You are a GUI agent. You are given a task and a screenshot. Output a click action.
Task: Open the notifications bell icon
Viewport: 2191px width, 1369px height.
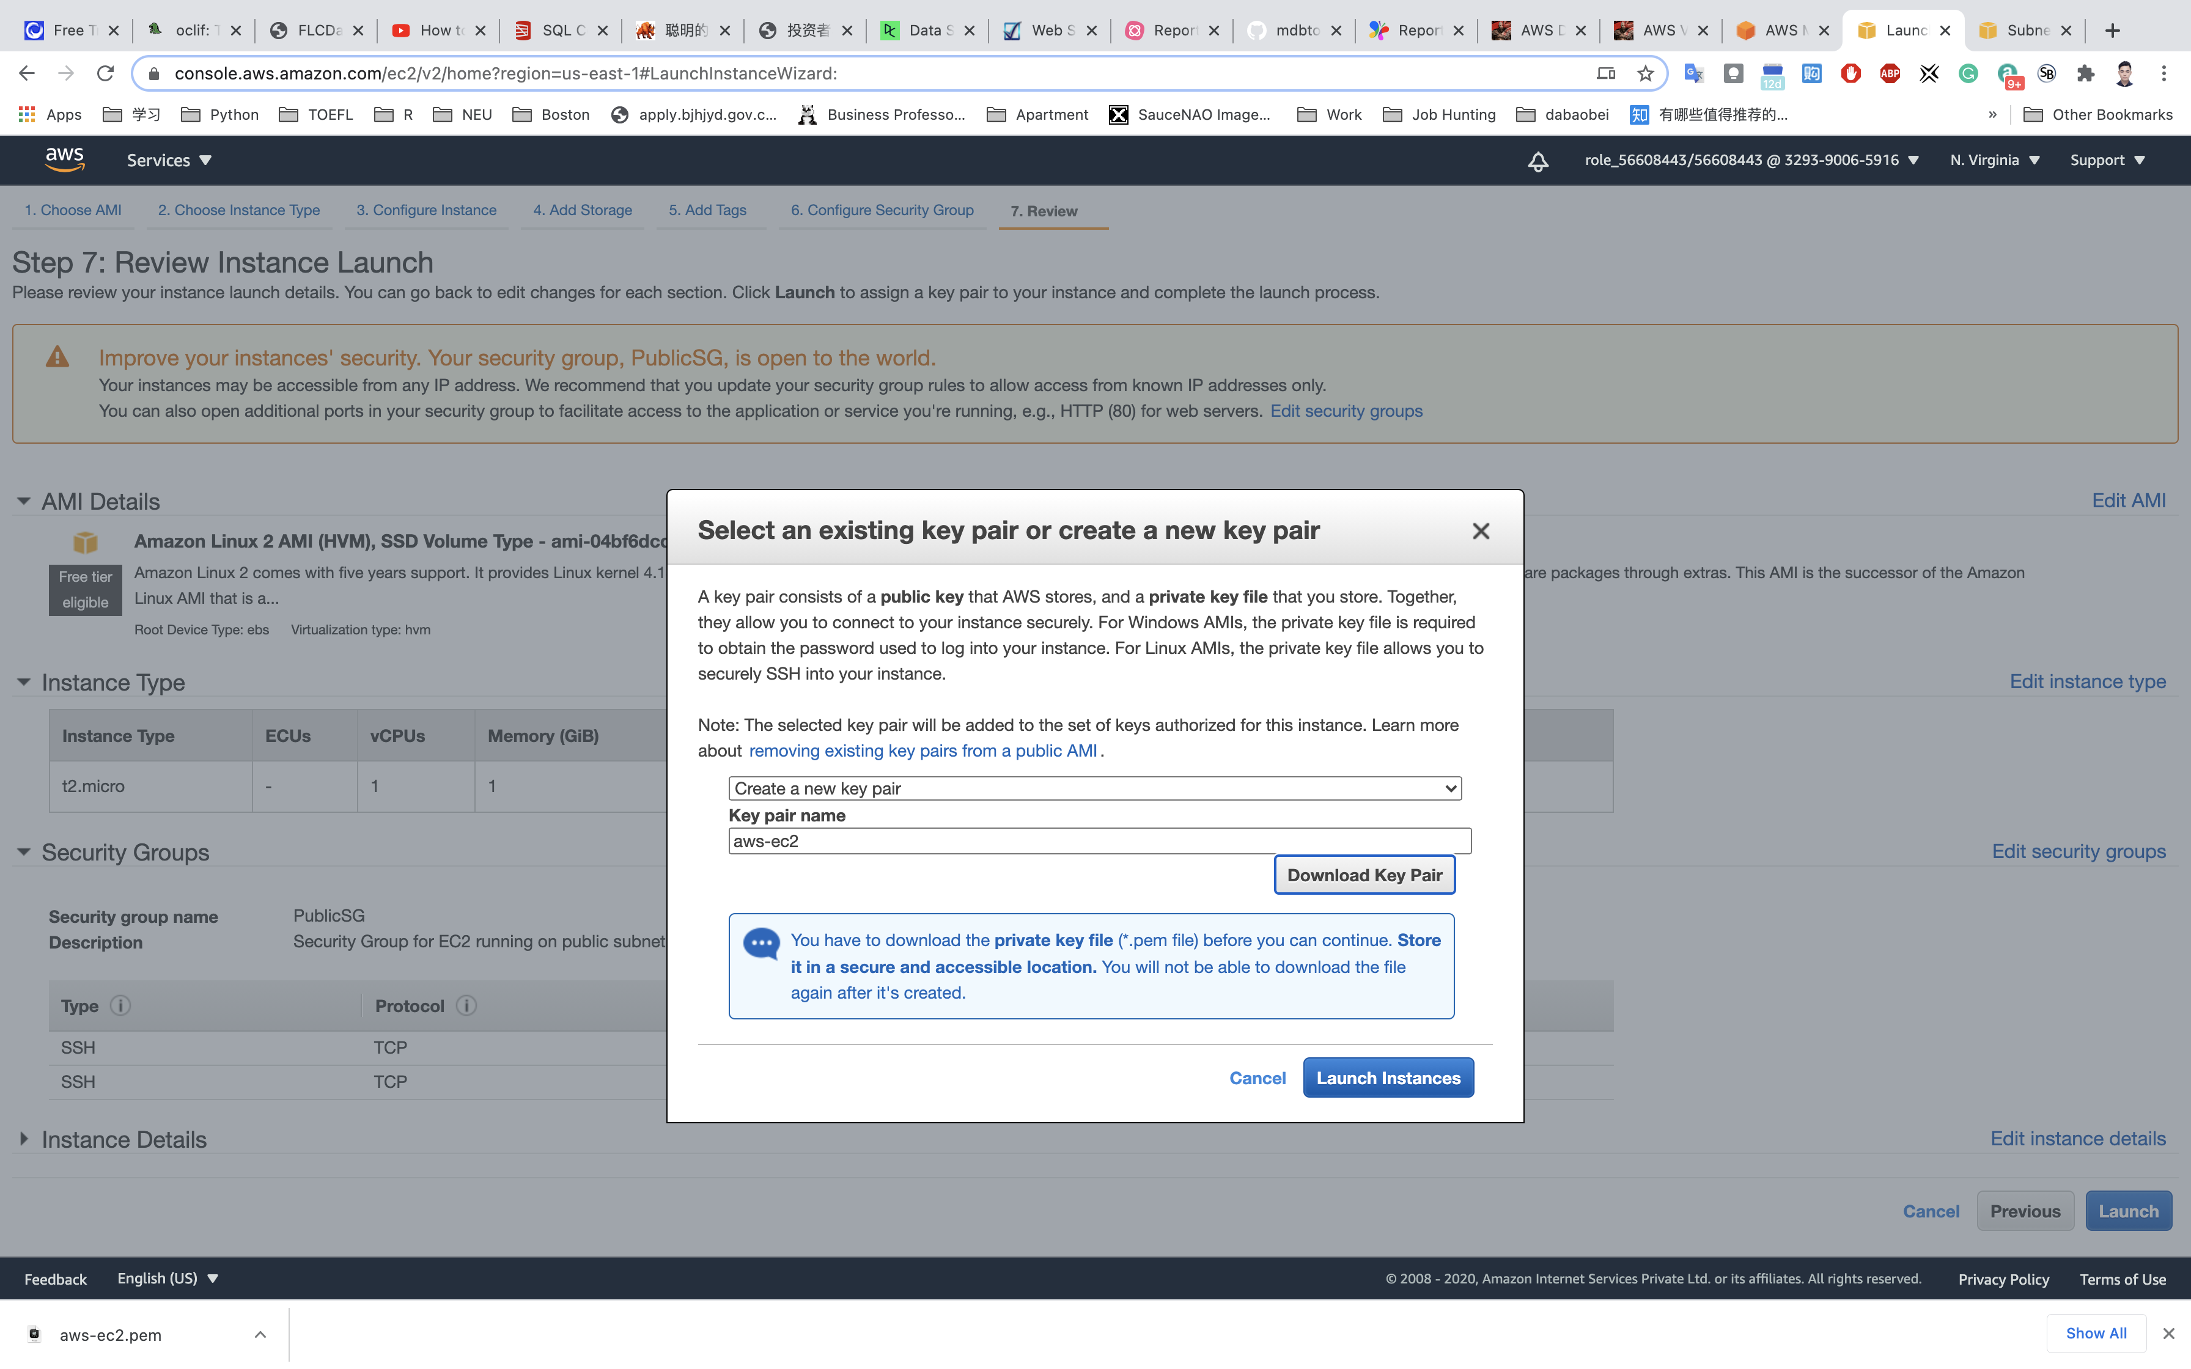pyautogui.click(x=1537, y=161)
